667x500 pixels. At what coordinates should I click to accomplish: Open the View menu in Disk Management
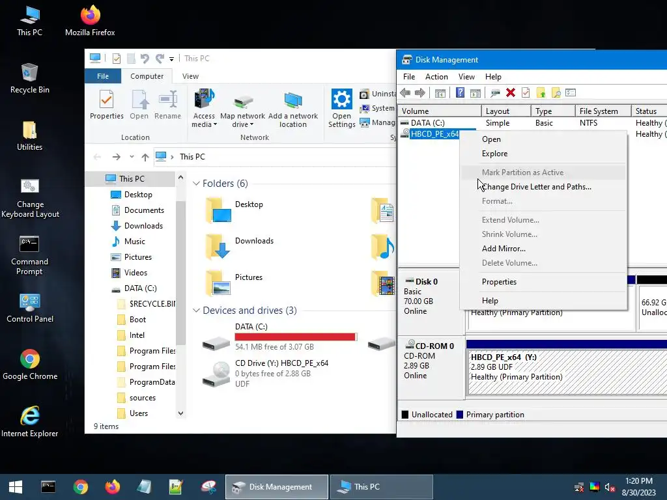click(466, 77)
